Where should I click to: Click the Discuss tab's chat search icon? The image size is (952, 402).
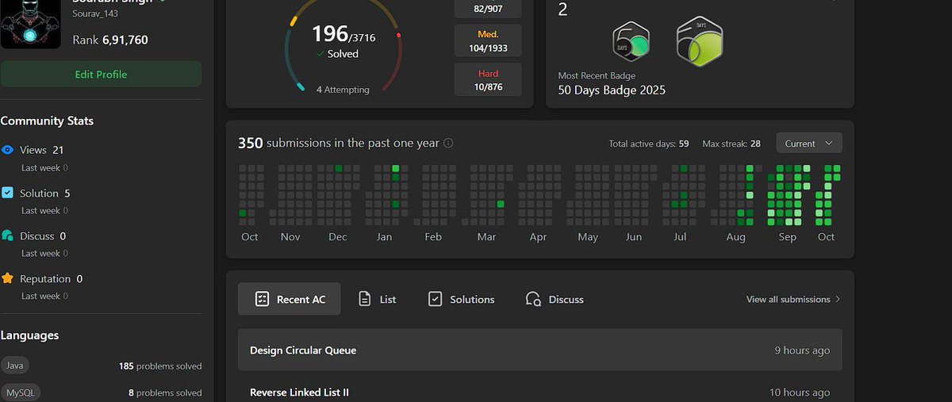[x=533, y=299]
